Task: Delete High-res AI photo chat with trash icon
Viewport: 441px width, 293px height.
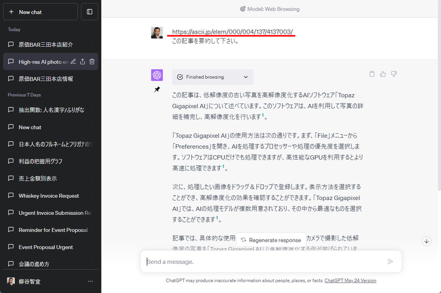Action: [92, 62]
